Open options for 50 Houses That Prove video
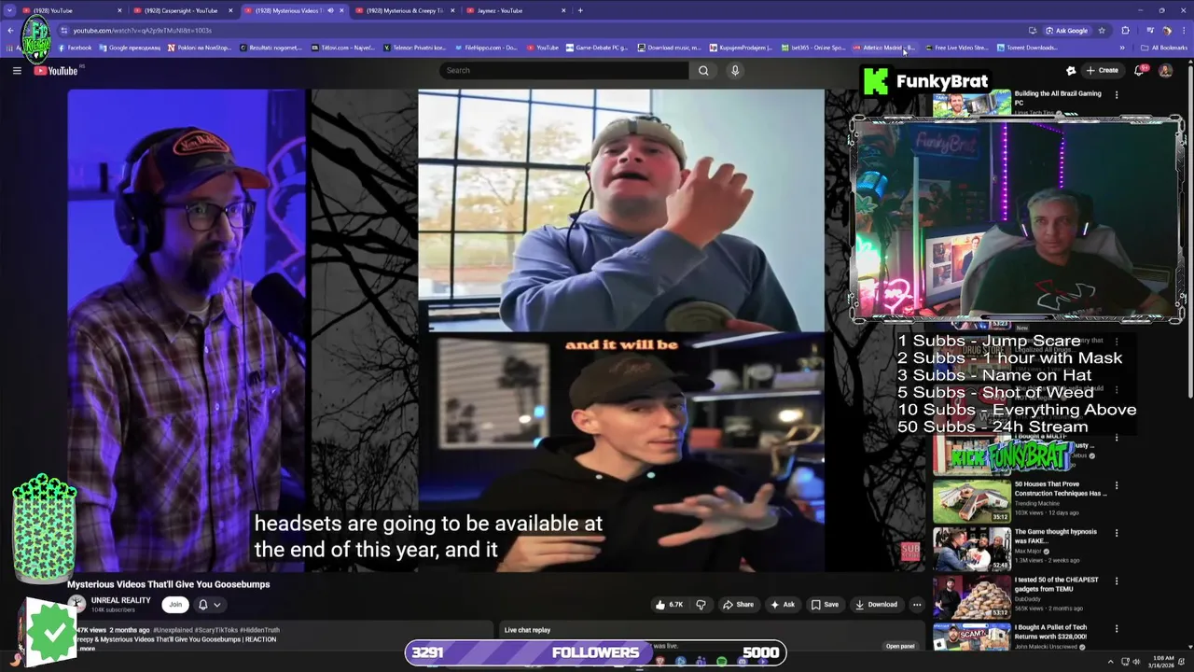 coord(1117,485)
